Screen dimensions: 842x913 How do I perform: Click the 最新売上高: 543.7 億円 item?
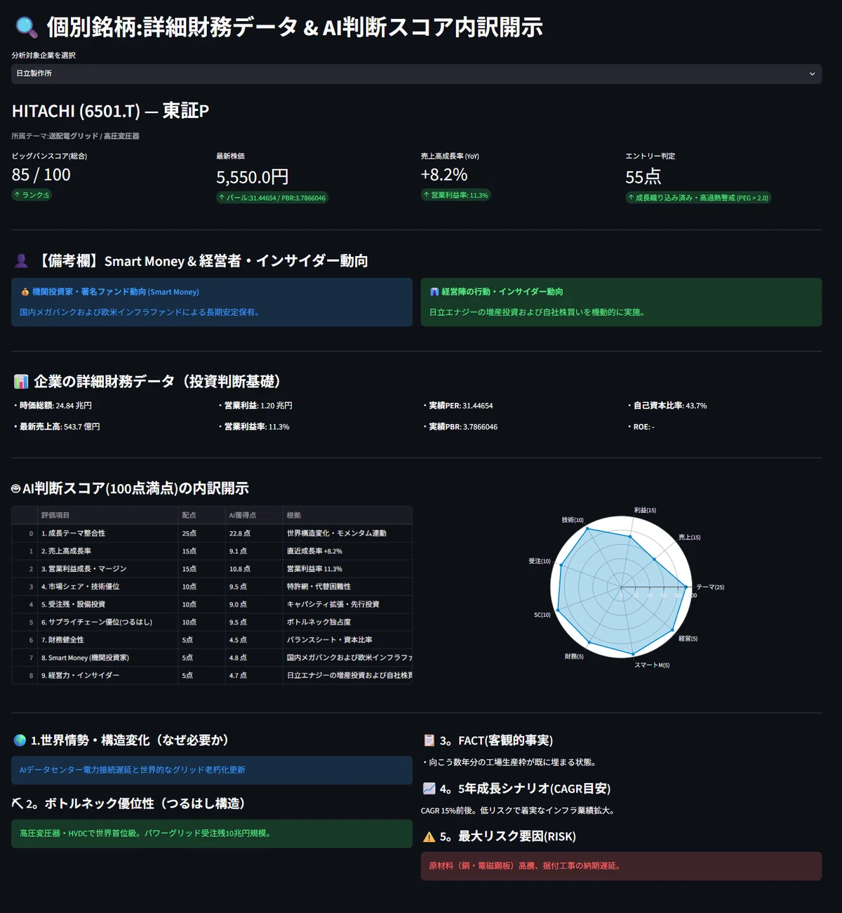point(60,427)
